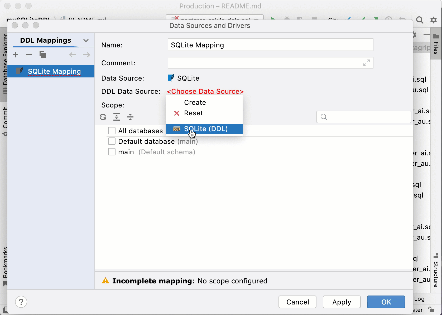
Task: Choose Create from the popup menu
Action: coord(204,102)
